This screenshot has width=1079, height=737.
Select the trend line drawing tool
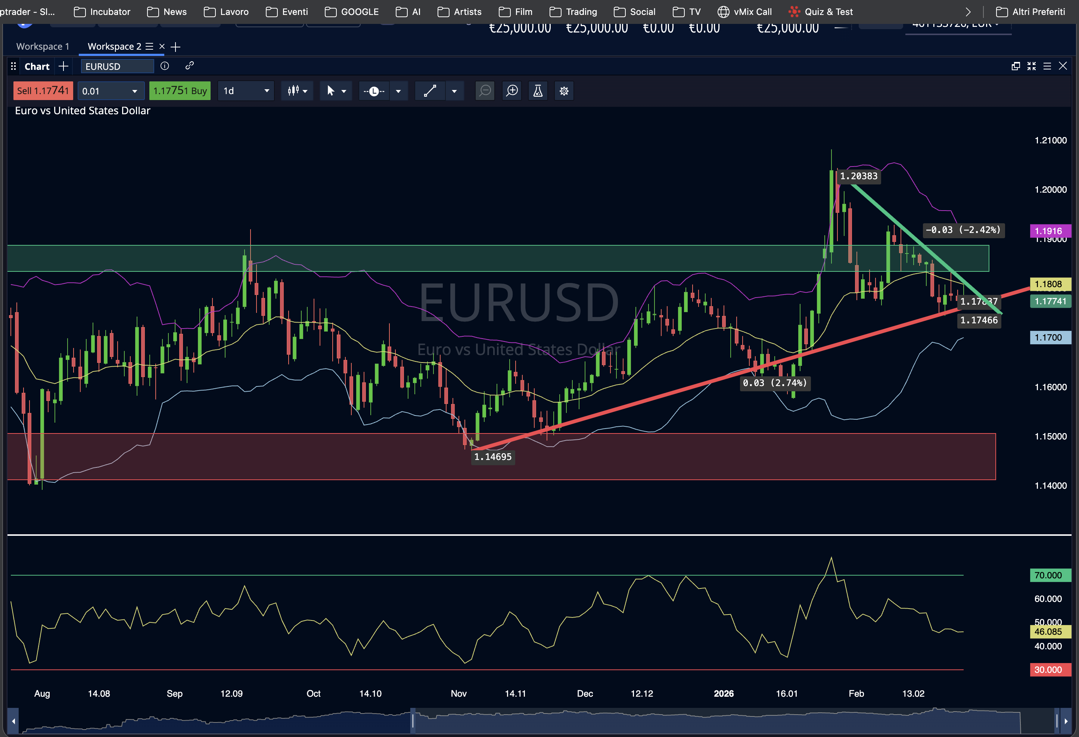point(430,91)
